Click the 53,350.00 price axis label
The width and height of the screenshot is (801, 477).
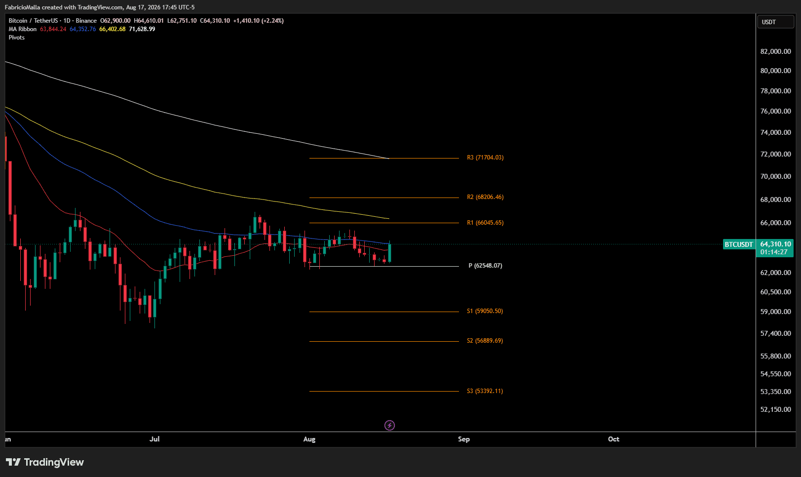775,392
